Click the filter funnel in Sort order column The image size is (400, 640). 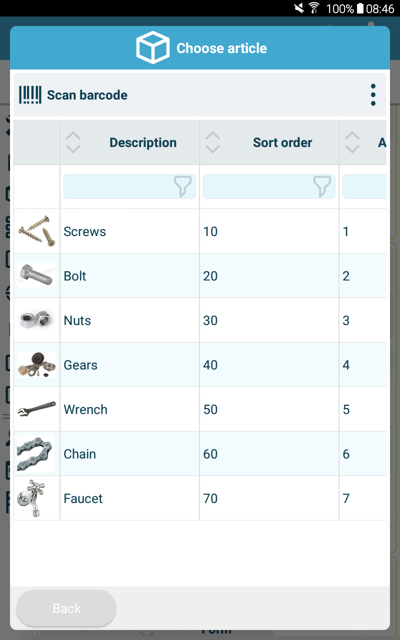[x=322, y=186]
